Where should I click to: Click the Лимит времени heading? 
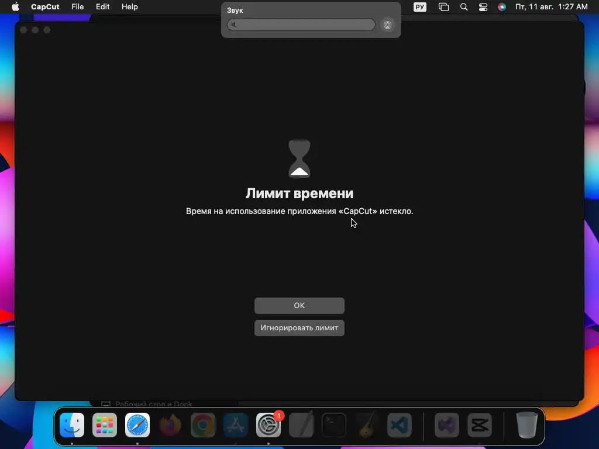coord(299,193)
